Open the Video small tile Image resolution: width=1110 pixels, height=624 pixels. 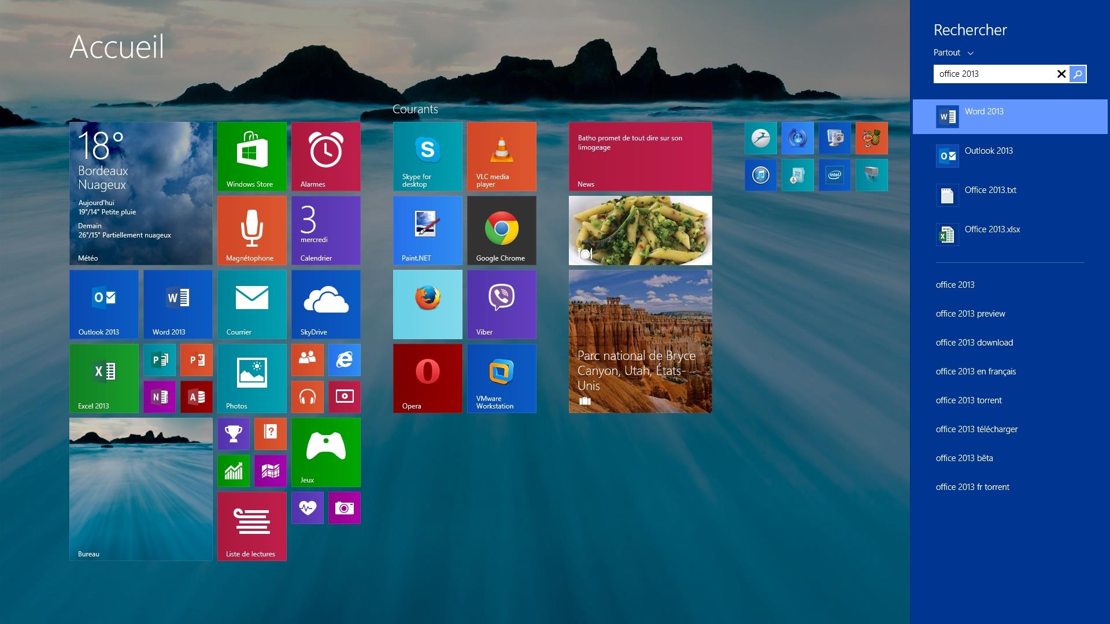pos(345,397)
